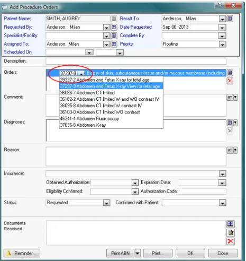This screenshot has height=261, width=246.
Task: Click the Comment quick text icon
Action: (x=230, y=97)
